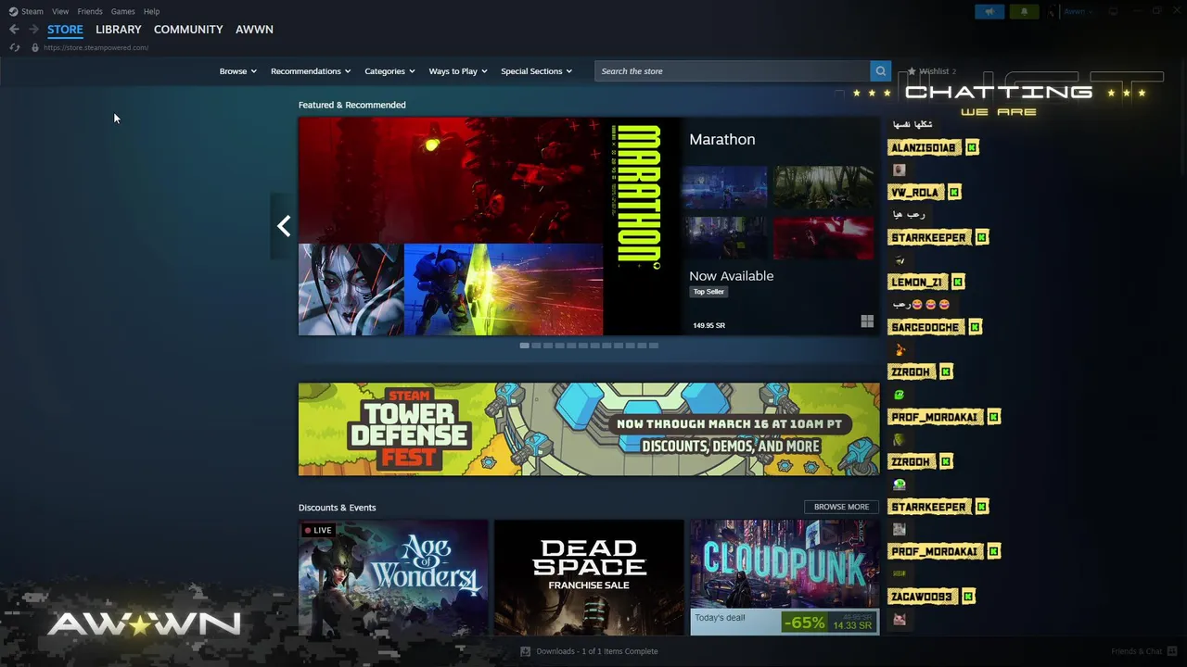The height and width of the screenshot is (667, 1187).
Task: Open the Downloads status in the bottom bar
Action: [x=597, y=651]
